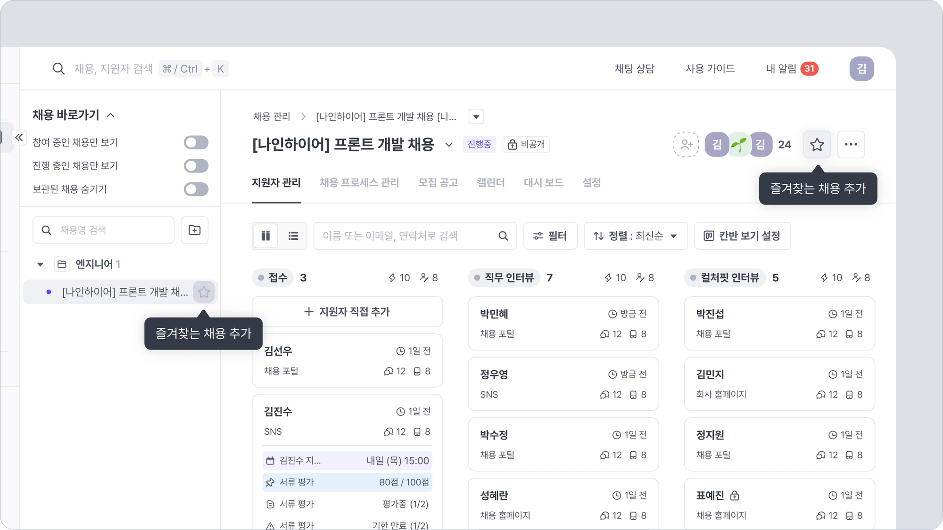This screenshot has height=530, width=943.
Task: Click the comment icon on 박민혜 card
Action: (604, 334)
